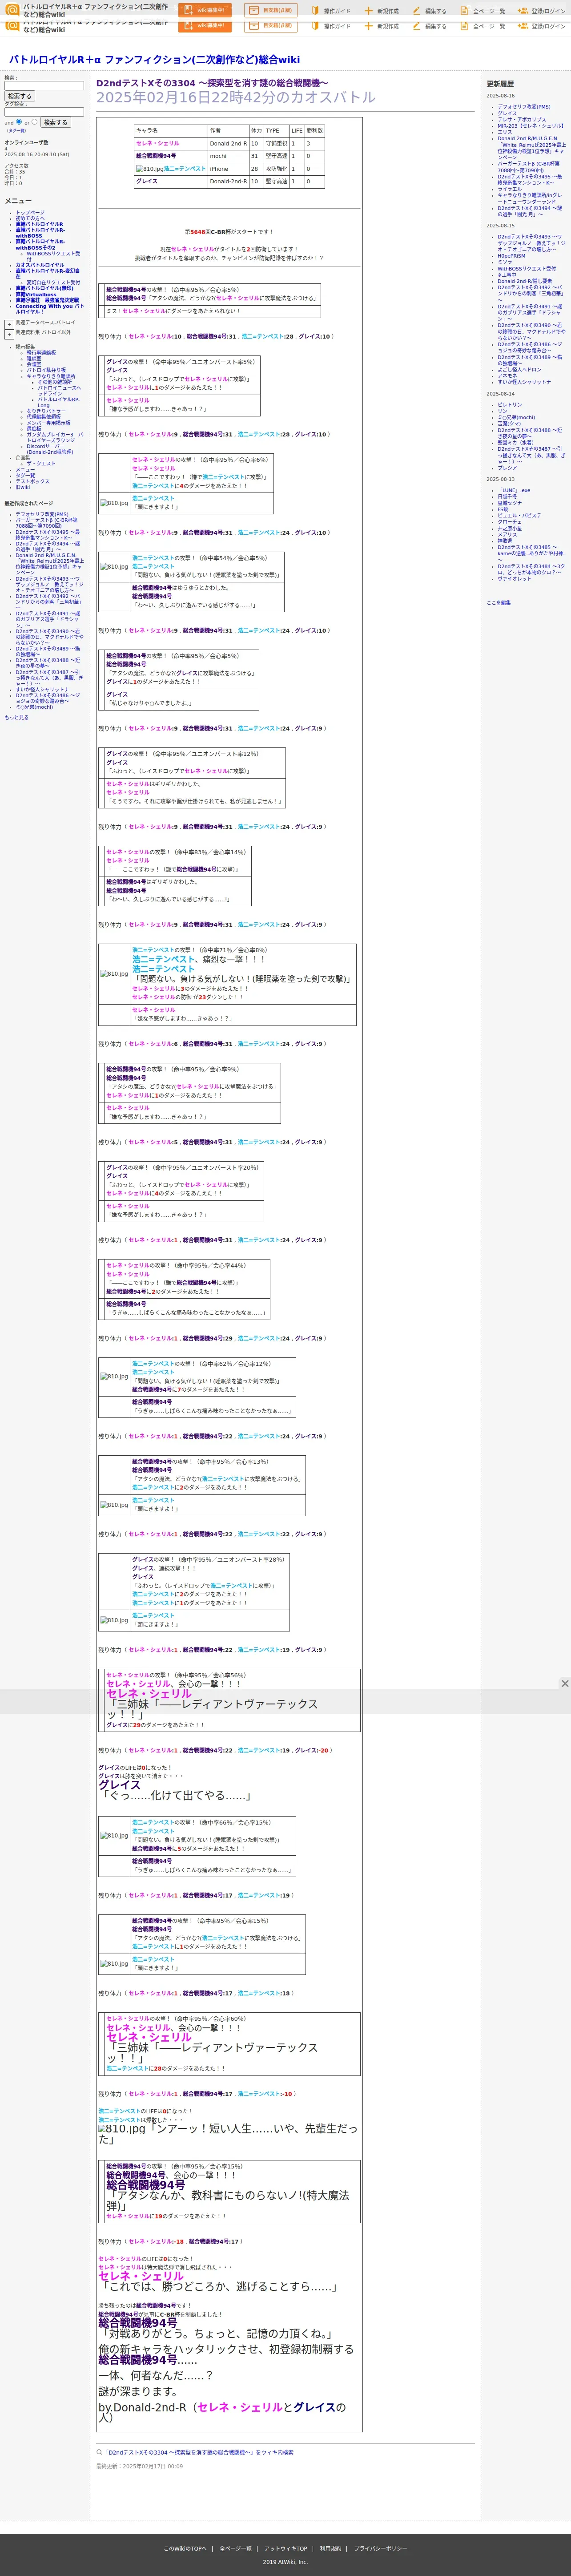
Task: Click the keyword search input field
Action: [44, 86]
